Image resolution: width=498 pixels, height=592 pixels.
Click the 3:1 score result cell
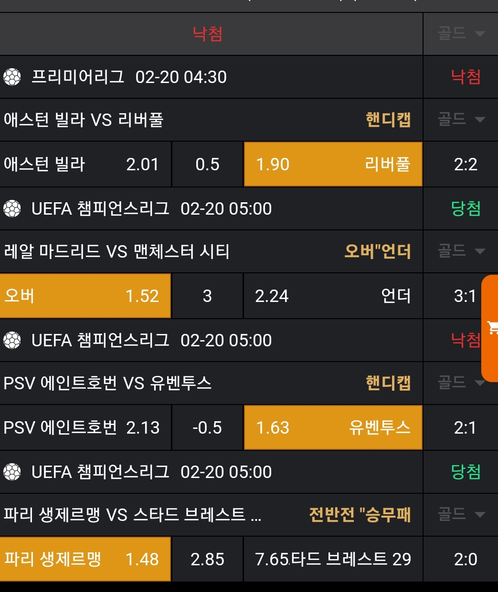[465, 296]
